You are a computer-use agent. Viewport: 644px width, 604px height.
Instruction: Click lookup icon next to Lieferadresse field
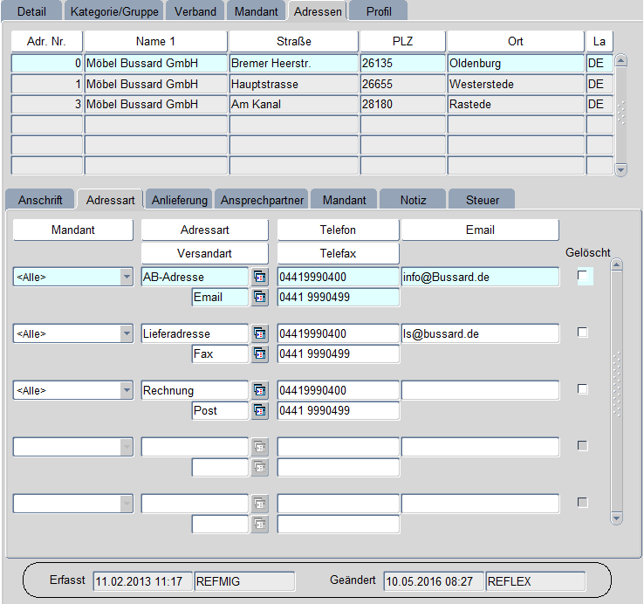259,333
